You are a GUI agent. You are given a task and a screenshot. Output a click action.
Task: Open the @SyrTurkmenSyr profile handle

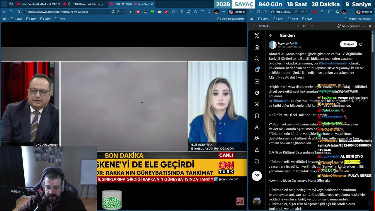[289, 47]
